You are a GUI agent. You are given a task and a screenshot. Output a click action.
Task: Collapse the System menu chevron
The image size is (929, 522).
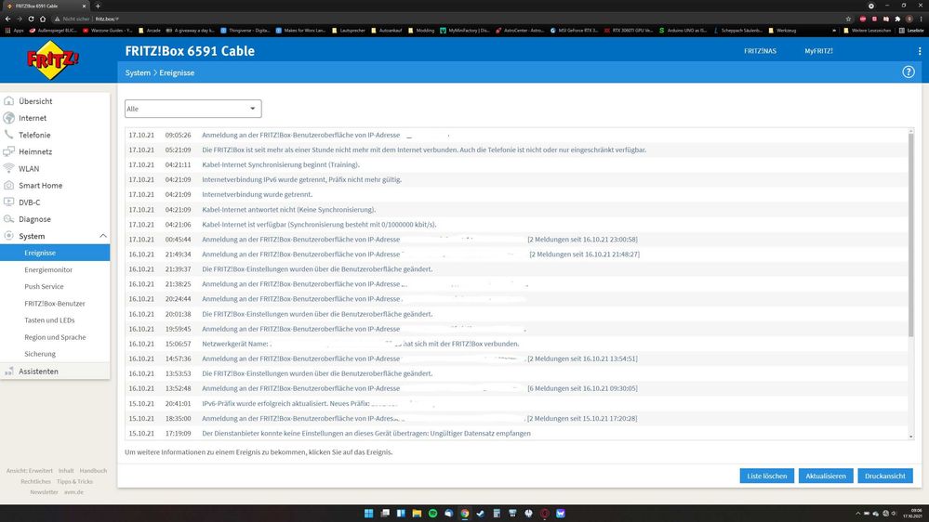[103, 236]
